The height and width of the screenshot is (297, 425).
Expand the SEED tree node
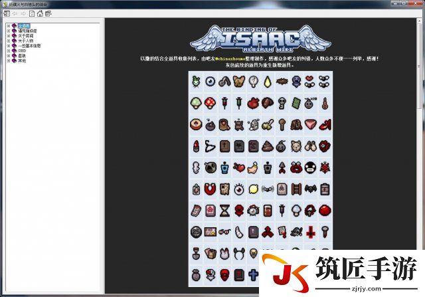[9, 50]
